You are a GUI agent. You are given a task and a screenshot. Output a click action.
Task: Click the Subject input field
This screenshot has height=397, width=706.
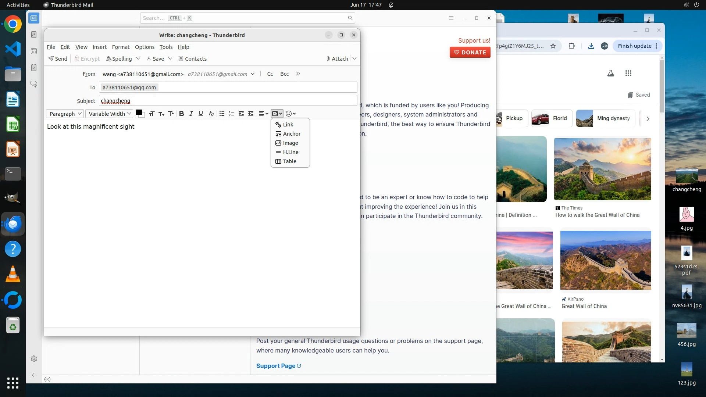[228, 101]
